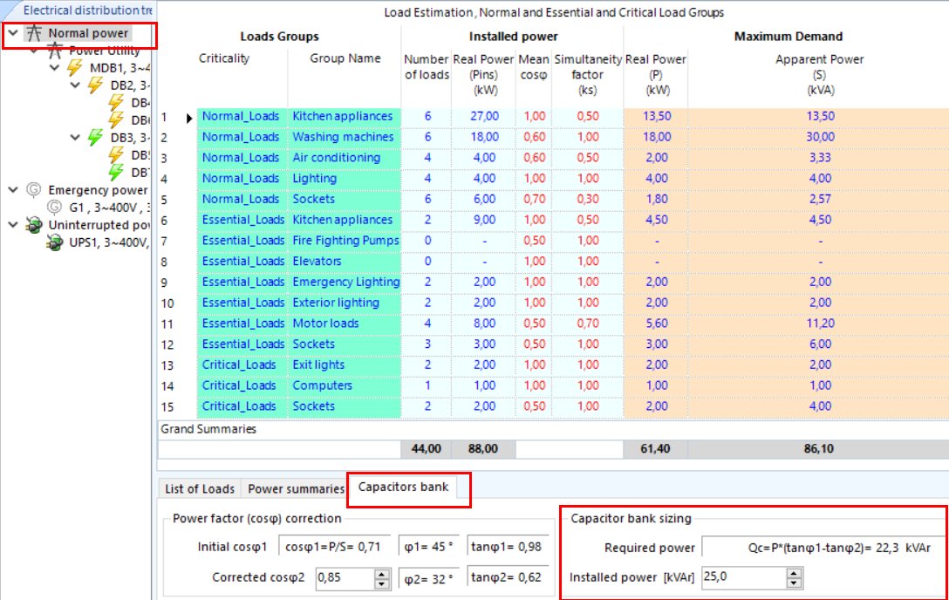This screenshot has height=600, width=949.
Task: Click the DB4 lightning icon under DB2
Action: [115, 104]
